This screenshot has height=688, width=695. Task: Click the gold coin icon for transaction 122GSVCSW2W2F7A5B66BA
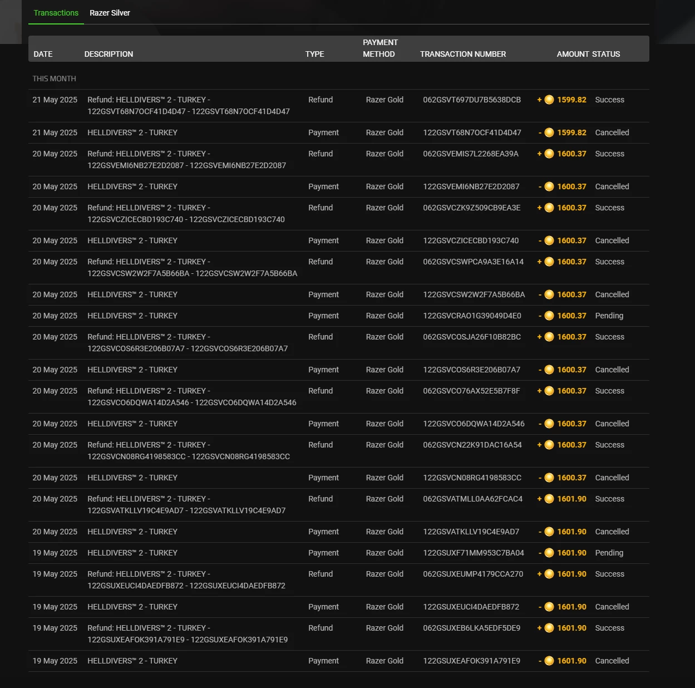click(549, 294)
